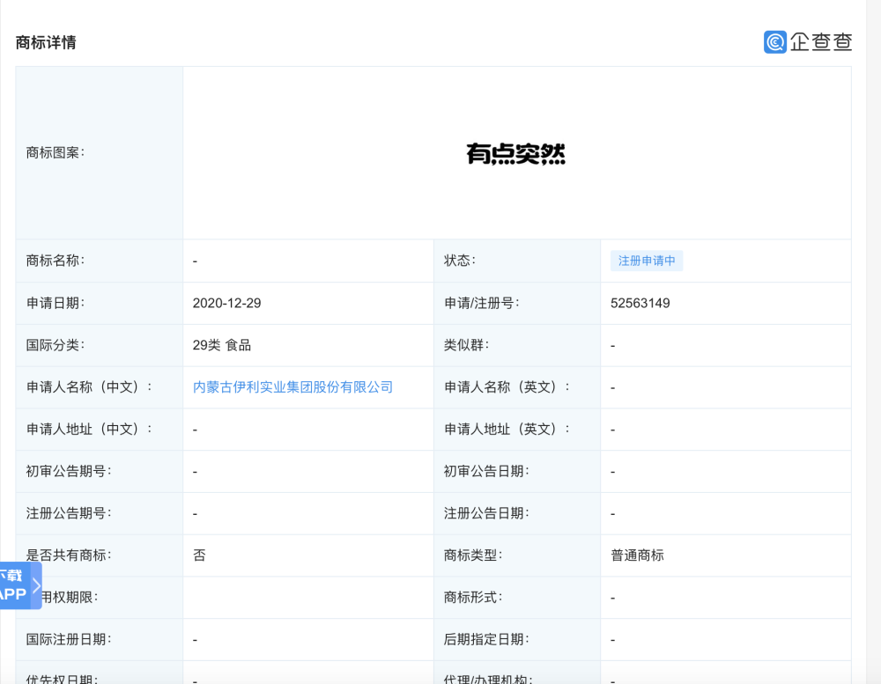This screenshot has height=684, width=881.
Task: Click the 类似群 label
Action: [x=466, y=345]
